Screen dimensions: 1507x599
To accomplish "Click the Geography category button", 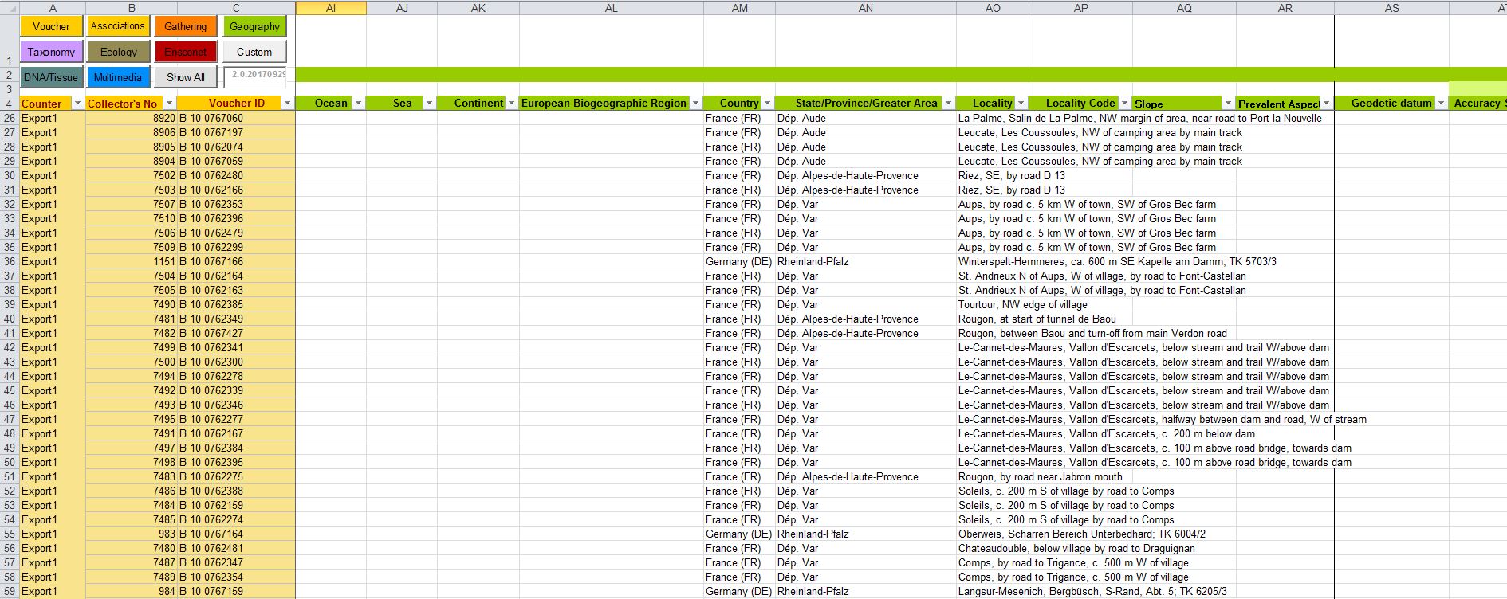I will [254, 26].
